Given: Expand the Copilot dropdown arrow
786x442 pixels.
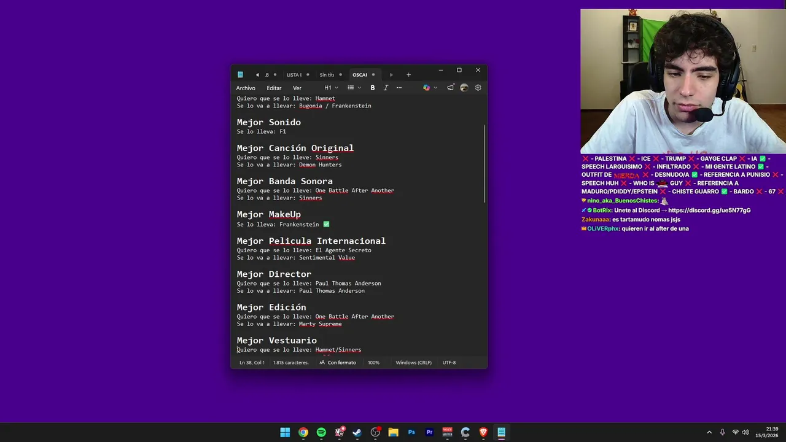Looking at the screenshot, I should pos(435,88).
